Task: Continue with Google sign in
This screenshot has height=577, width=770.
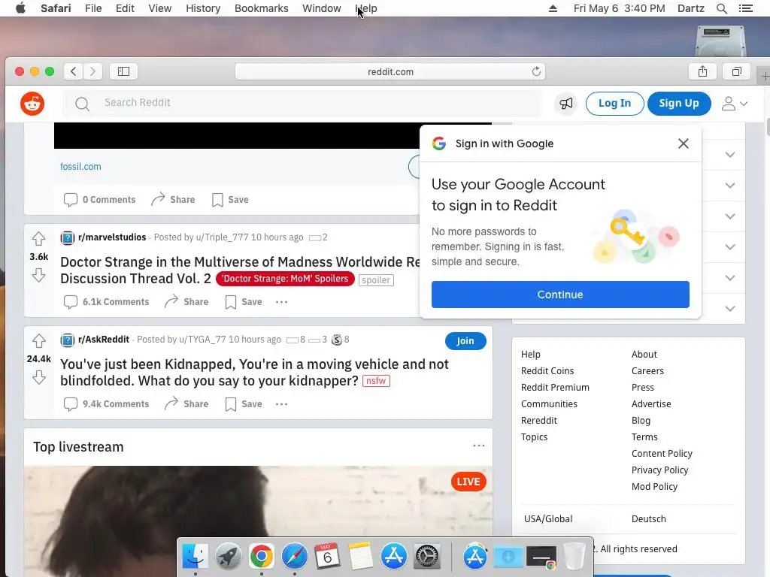Action: (560, 295)
